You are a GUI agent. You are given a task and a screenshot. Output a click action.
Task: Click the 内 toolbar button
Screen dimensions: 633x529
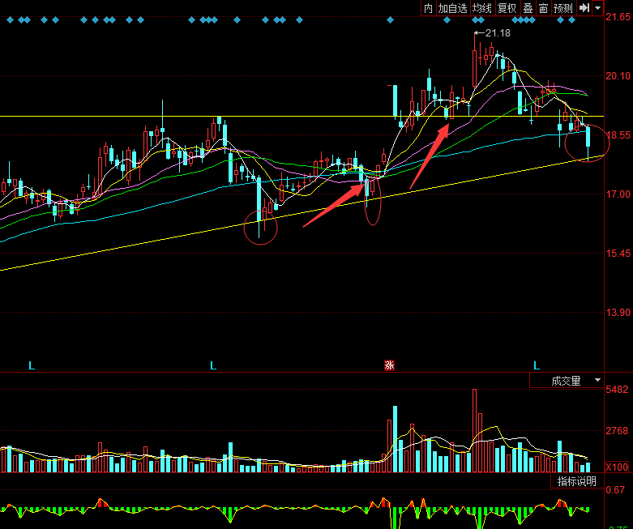[428, 8]
